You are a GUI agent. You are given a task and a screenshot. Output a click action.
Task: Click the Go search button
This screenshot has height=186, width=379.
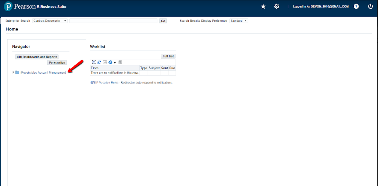coord(163,21)
